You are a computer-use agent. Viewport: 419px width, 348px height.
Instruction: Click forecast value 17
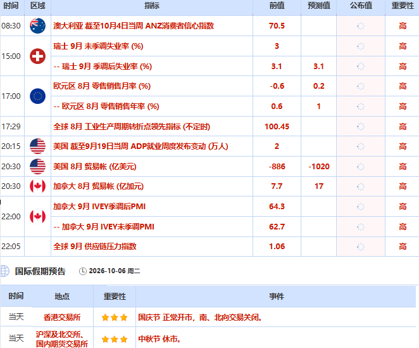(319, 186)
